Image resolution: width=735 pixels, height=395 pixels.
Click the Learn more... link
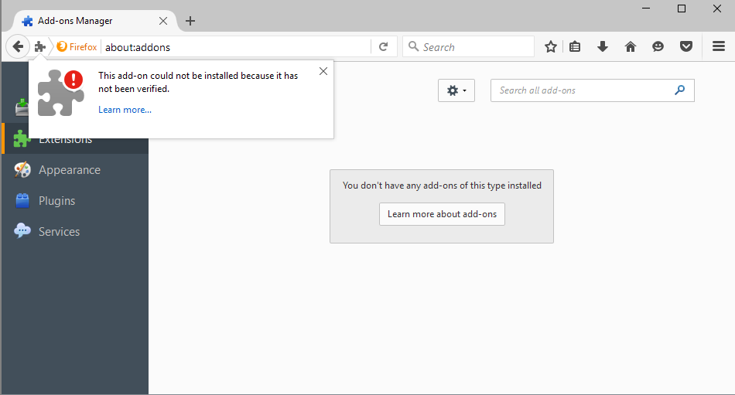coord(125,110)
